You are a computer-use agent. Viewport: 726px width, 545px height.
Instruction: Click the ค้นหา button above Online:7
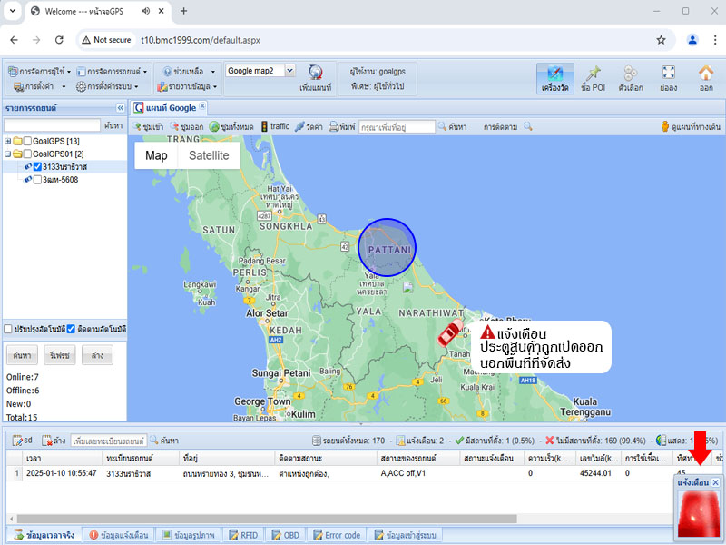[x=22, y=355]
